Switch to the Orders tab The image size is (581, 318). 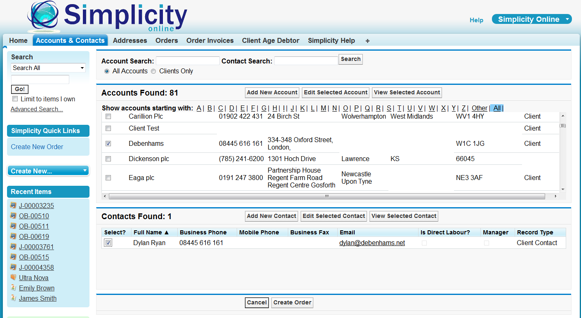tap(167, 40)
